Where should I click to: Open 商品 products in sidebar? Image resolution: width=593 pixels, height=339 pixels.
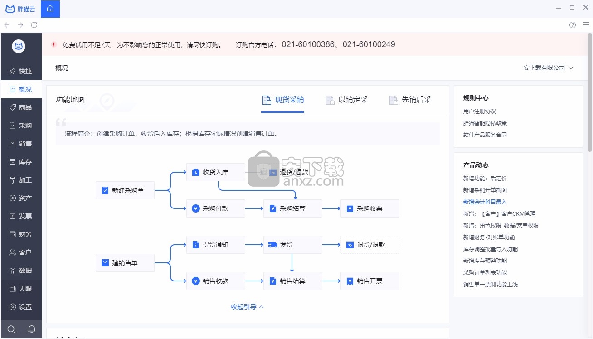(x=21, y=107)
